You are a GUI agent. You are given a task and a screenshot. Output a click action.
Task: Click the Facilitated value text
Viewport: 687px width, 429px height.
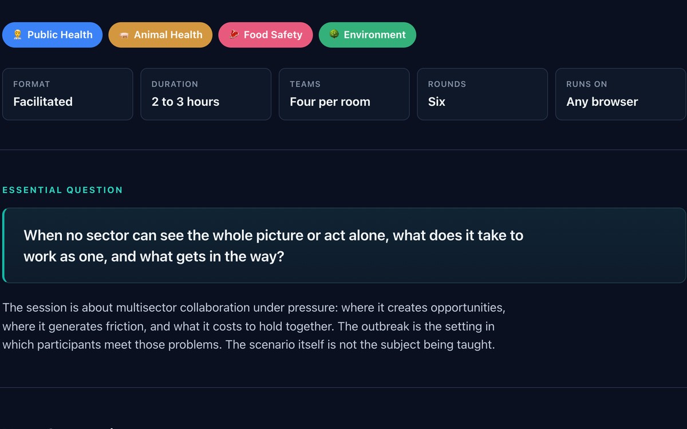pyautogui.click(x=43, y=102)
